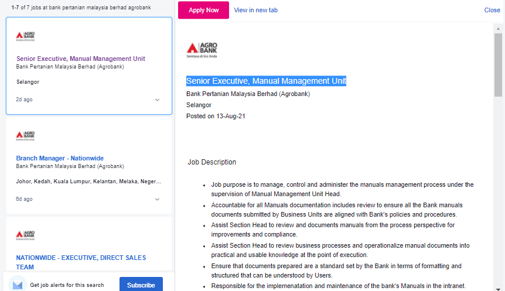Open the job via View in new tab
The width and height of the screenshot is (505, 291).
[255, 10]
